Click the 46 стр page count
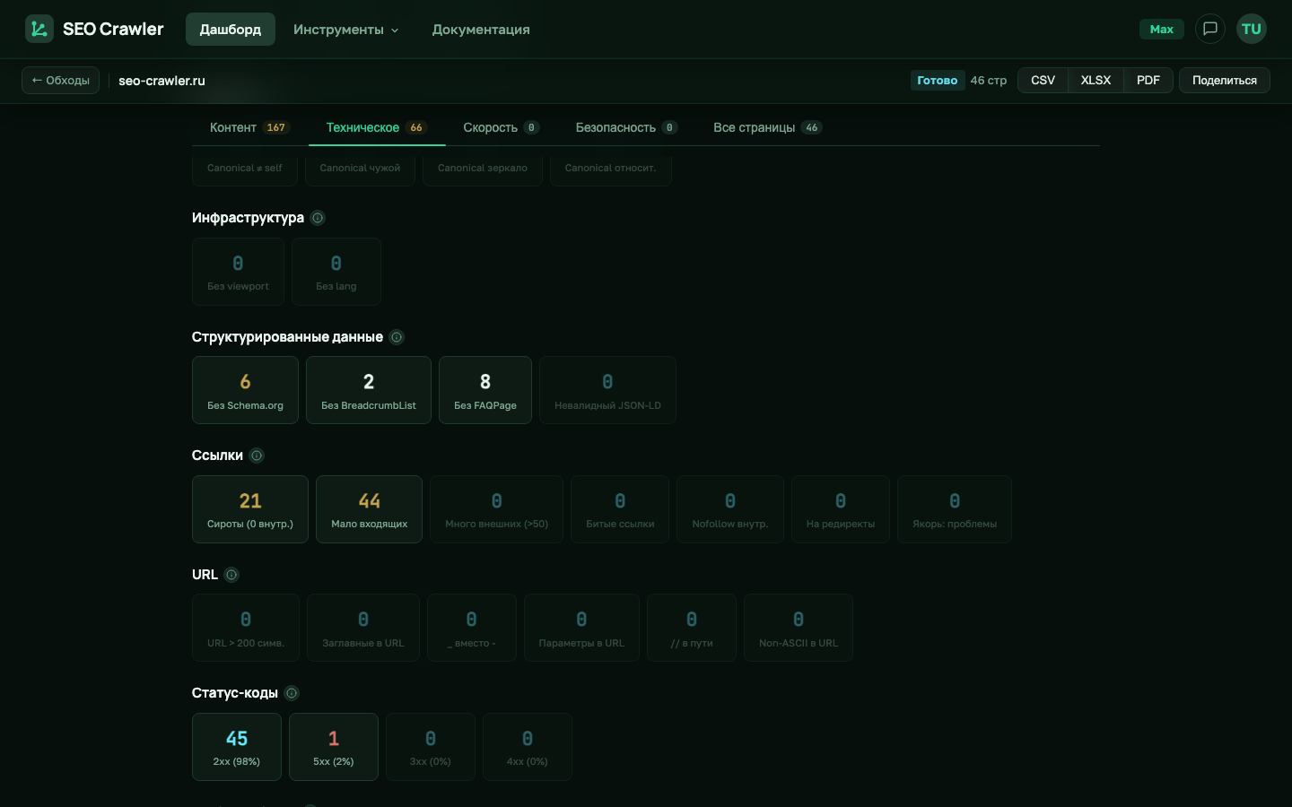The image size is (1292, 807). click(989, 81)
